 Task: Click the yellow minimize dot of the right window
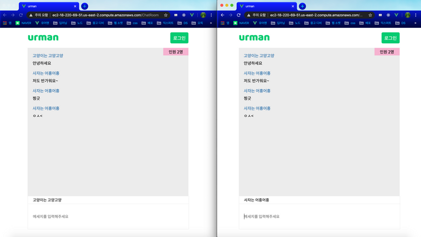[x=227, y=5]
